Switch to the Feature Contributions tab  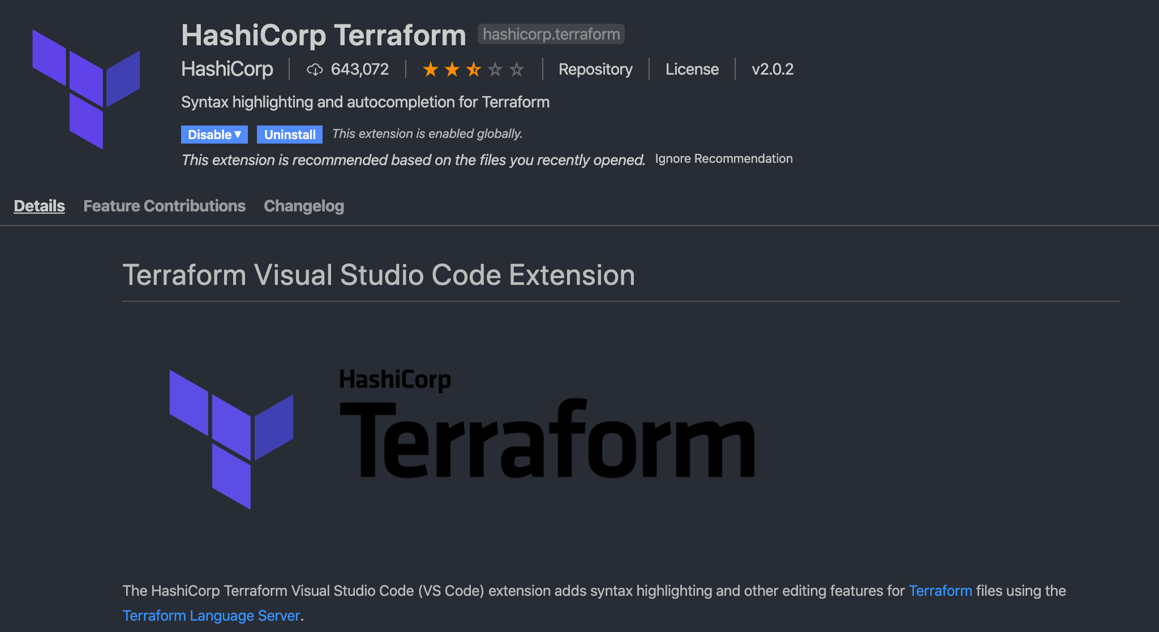point(164,206)
